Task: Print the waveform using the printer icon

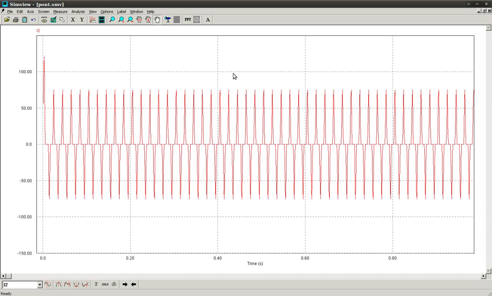Action: 16,20
